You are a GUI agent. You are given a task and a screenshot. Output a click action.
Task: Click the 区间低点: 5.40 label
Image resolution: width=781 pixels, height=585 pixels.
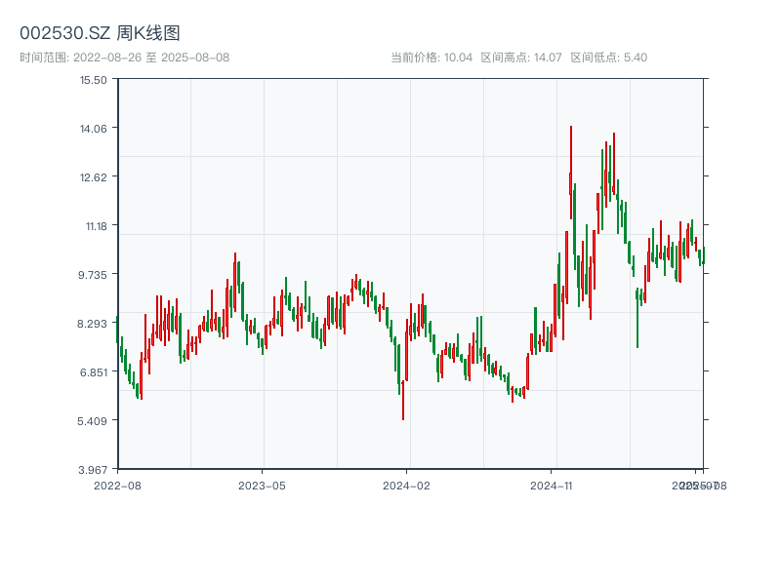608,58
